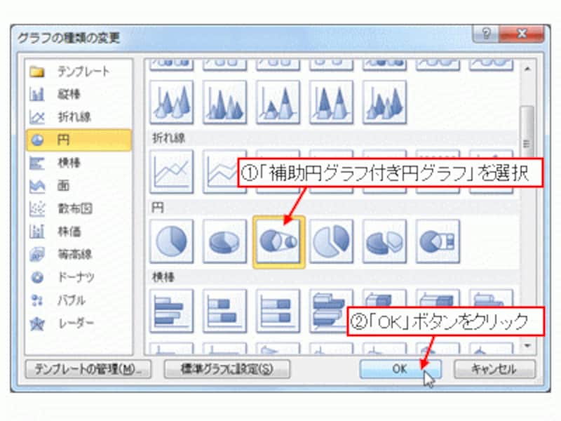
Task: Select the 円 pie chart category
Action: pyautogui.click(x=79, y=140)
